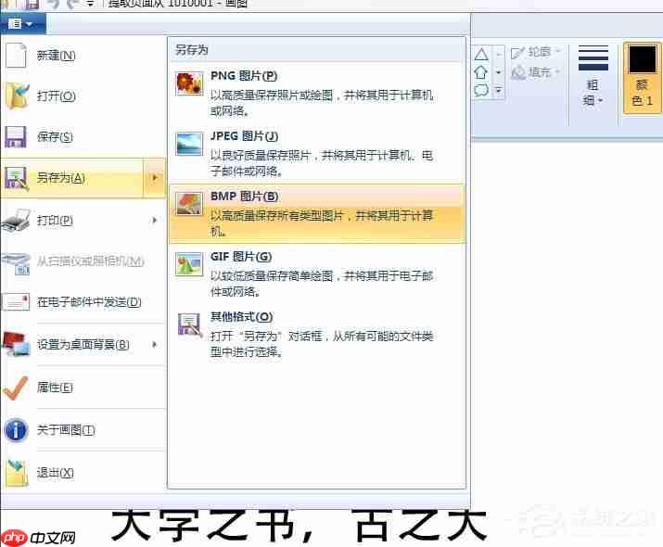Select the 保存(S) menu entry

click(x=83, y=136)
